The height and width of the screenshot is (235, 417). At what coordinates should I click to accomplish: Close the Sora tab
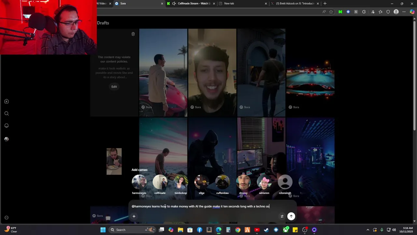pyautogui.click(x=162, y=4)
